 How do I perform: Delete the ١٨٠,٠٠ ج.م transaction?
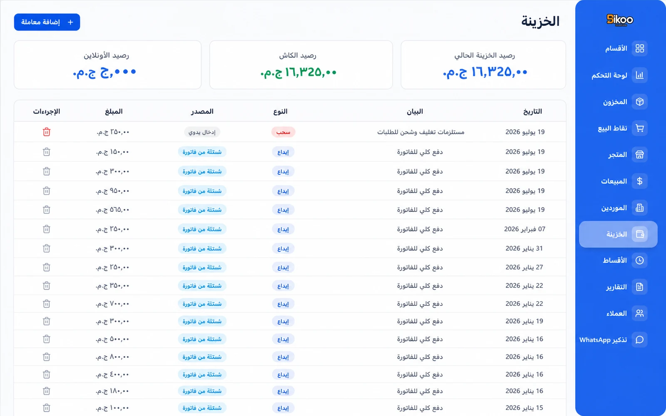tap(47, 391)
